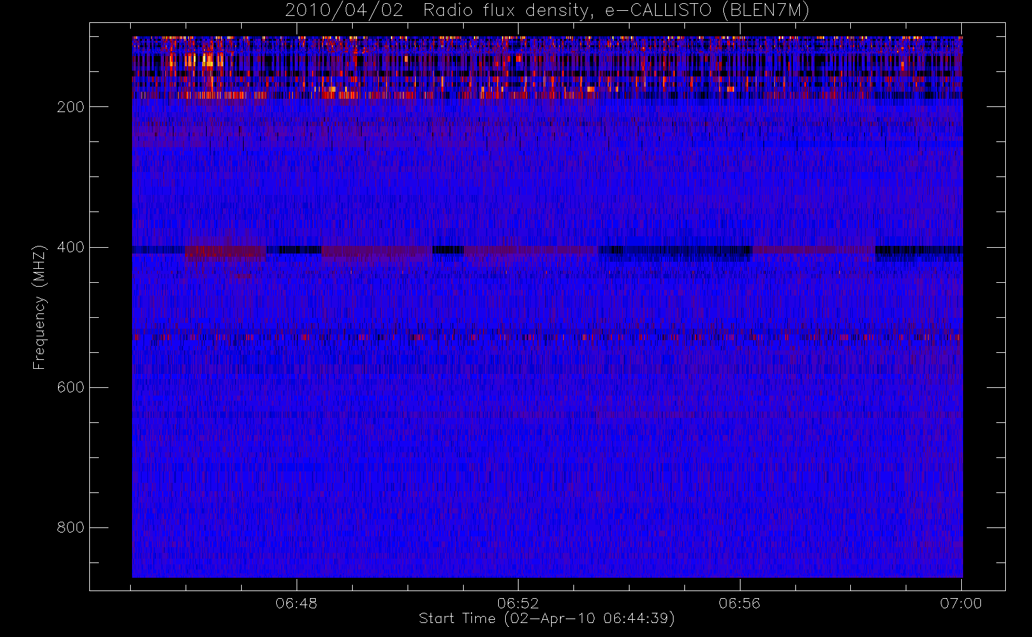The height and width of the screenshot is (637, 1032).
Task: Click the 06:52 time axis label
Action: click(x=518, y=603)
